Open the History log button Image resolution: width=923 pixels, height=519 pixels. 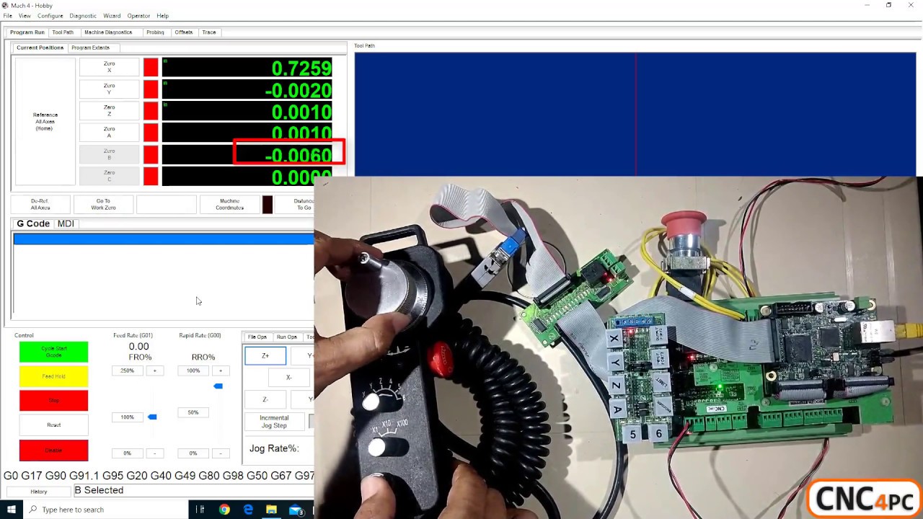point(39,492)
